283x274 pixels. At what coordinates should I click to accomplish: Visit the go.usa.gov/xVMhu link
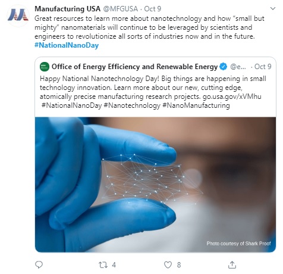232,96
